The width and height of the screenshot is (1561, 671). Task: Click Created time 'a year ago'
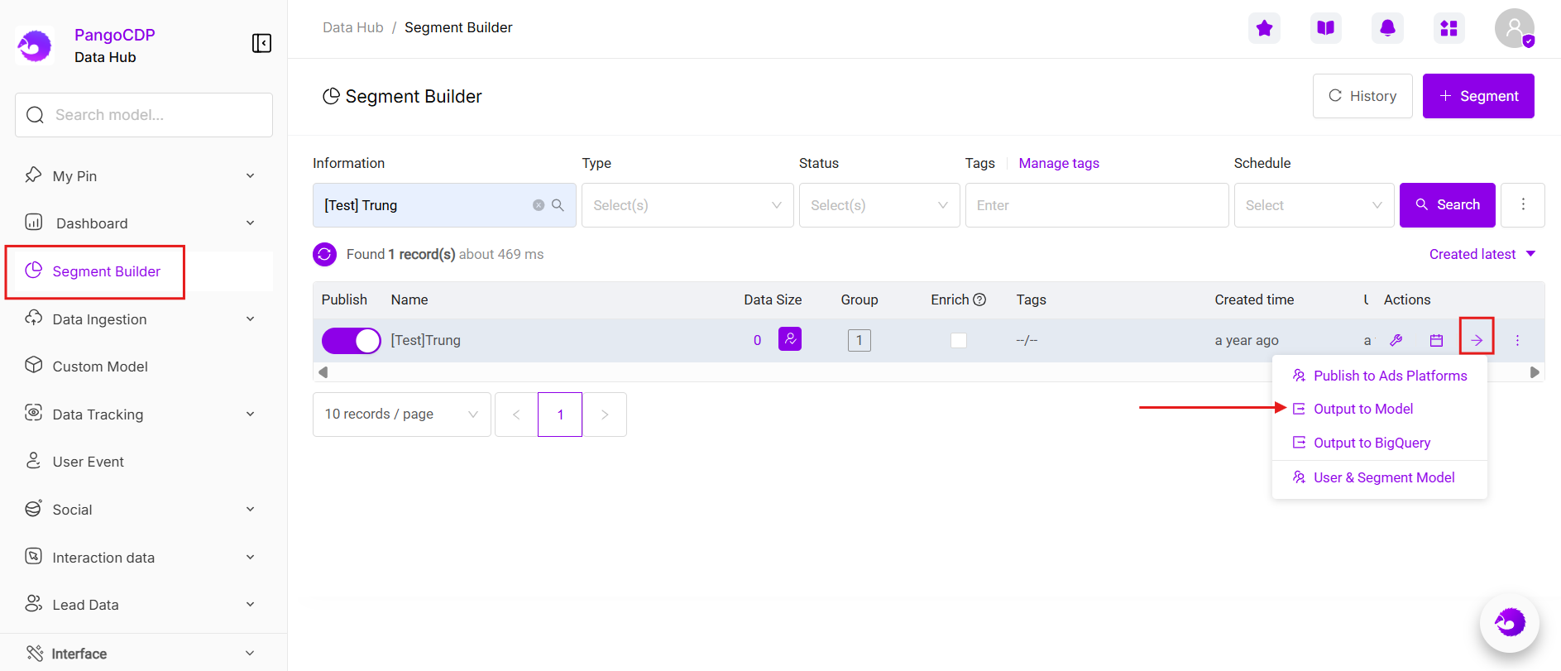[x=1247, y=340]
